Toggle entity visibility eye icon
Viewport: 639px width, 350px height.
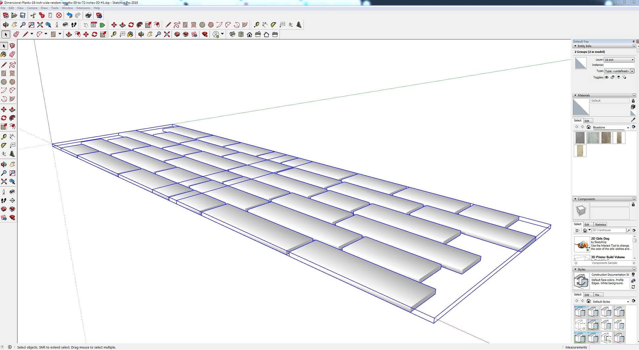tap(606, 77)
